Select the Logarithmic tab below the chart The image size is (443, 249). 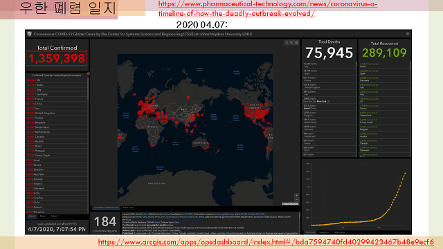click(324, 232)
